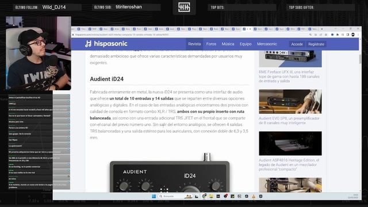Open the Windows Start menu
This screenshot has width=368, height=207.
click(x=154, y=196)
